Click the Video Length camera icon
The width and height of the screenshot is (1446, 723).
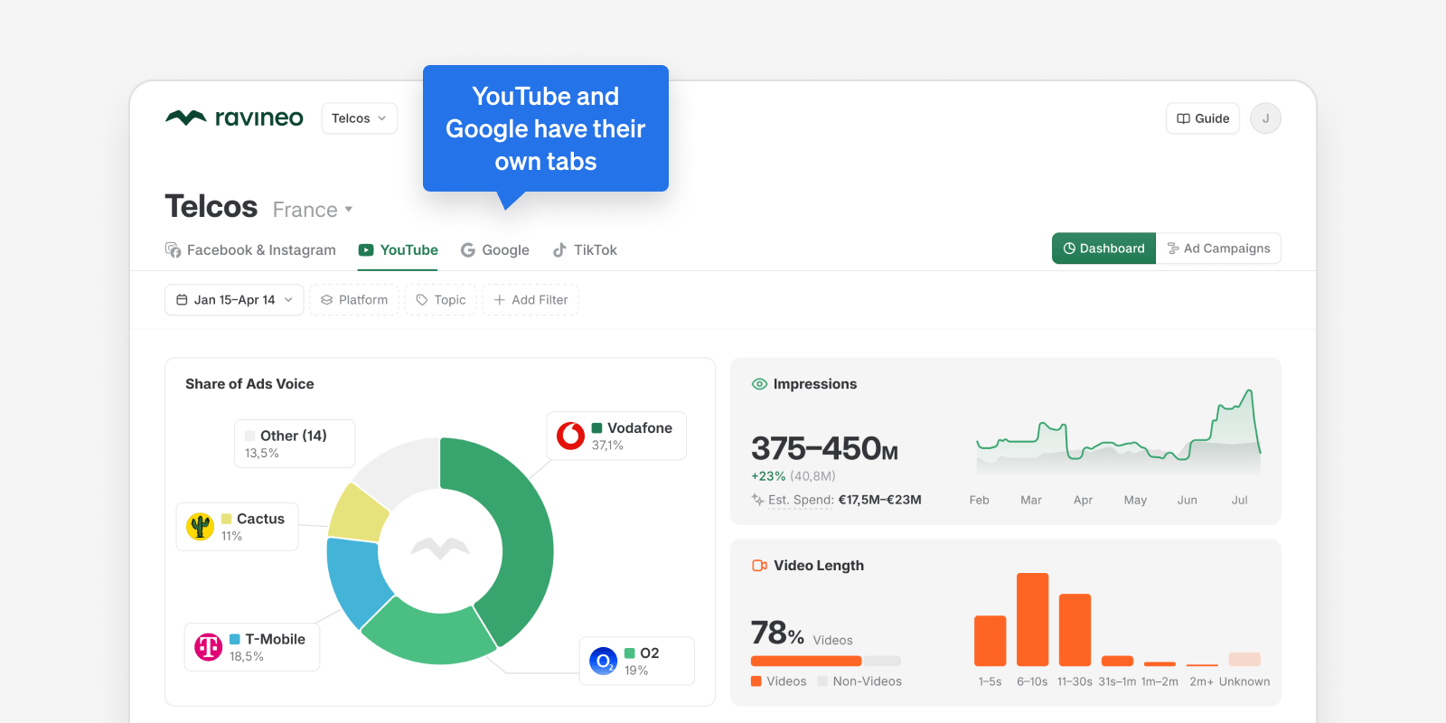(x=759, y=566)
